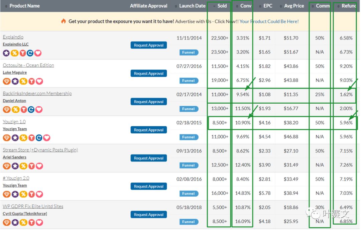The image size is (361, 230).
Task: Click the orange diamond icon under Octosuite
Action: coord(7,81)
